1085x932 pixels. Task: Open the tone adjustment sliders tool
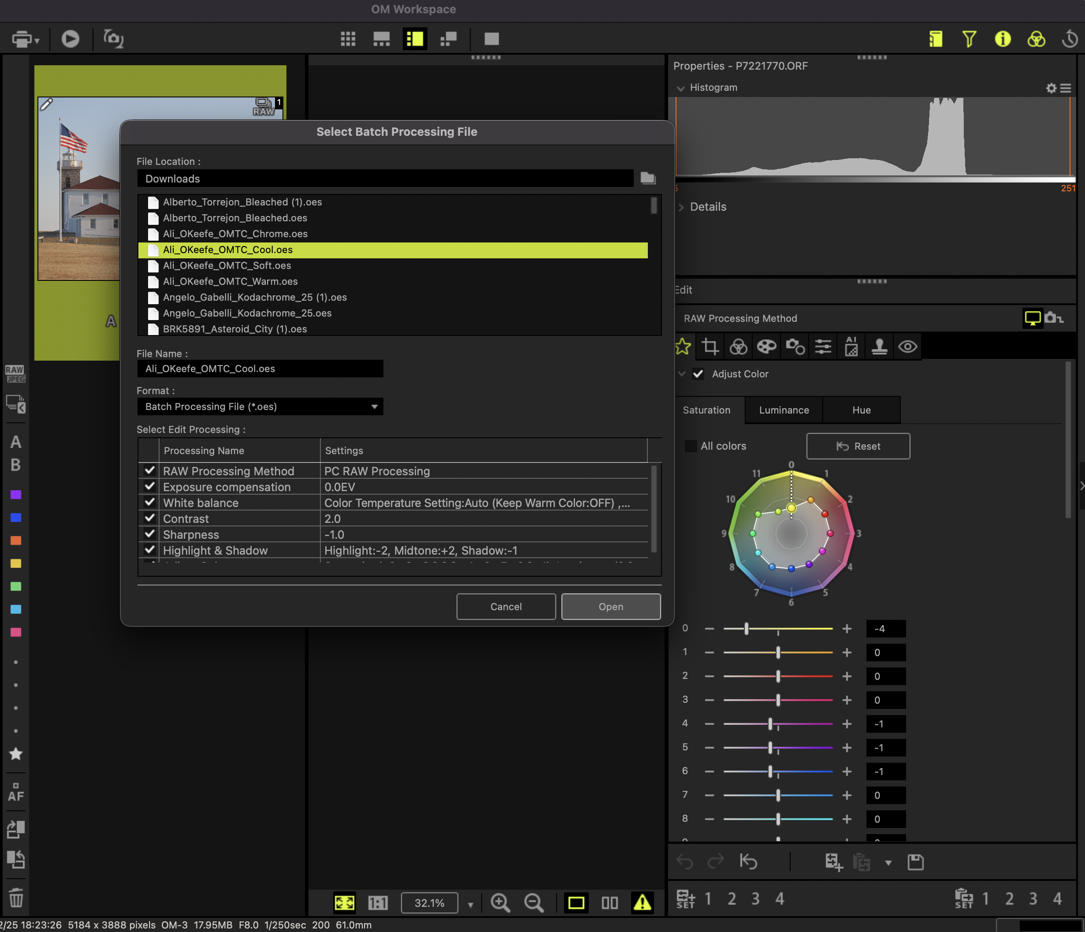pos(823,346)
